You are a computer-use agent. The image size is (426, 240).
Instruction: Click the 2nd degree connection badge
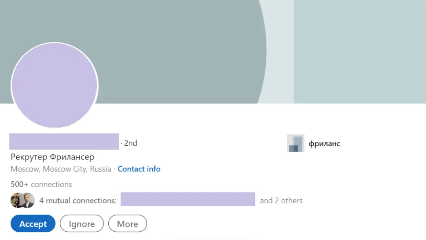[130, 143]
